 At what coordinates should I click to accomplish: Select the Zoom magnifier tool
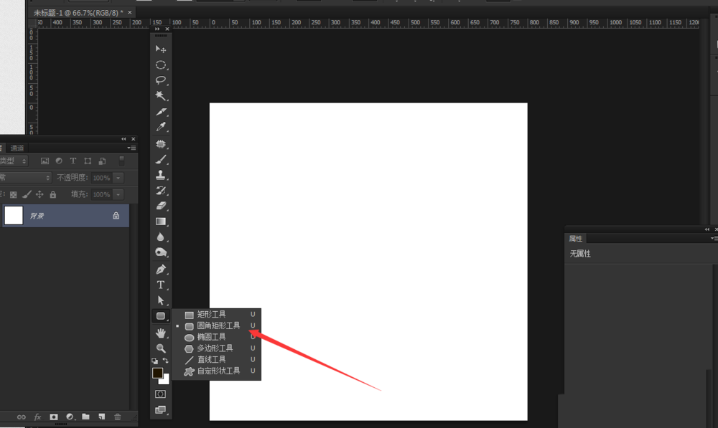[x=161, y=348]
